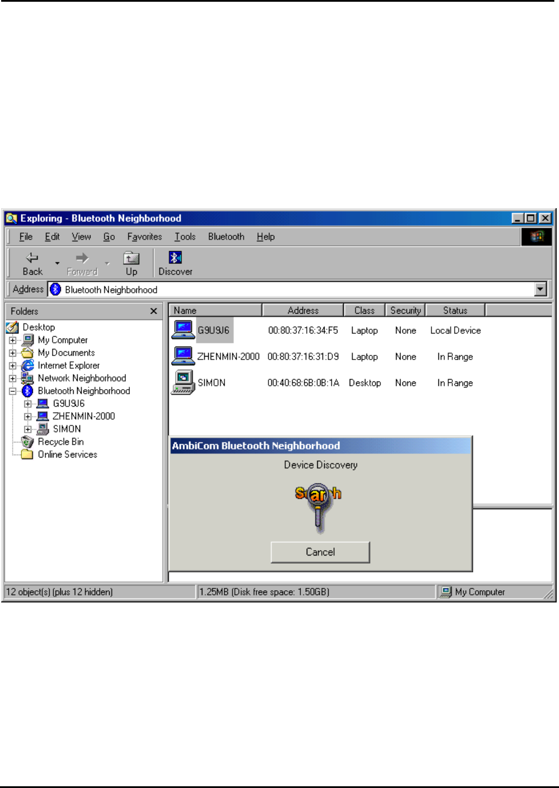
Task: Open the Tools menu
Action: [185, 237]
